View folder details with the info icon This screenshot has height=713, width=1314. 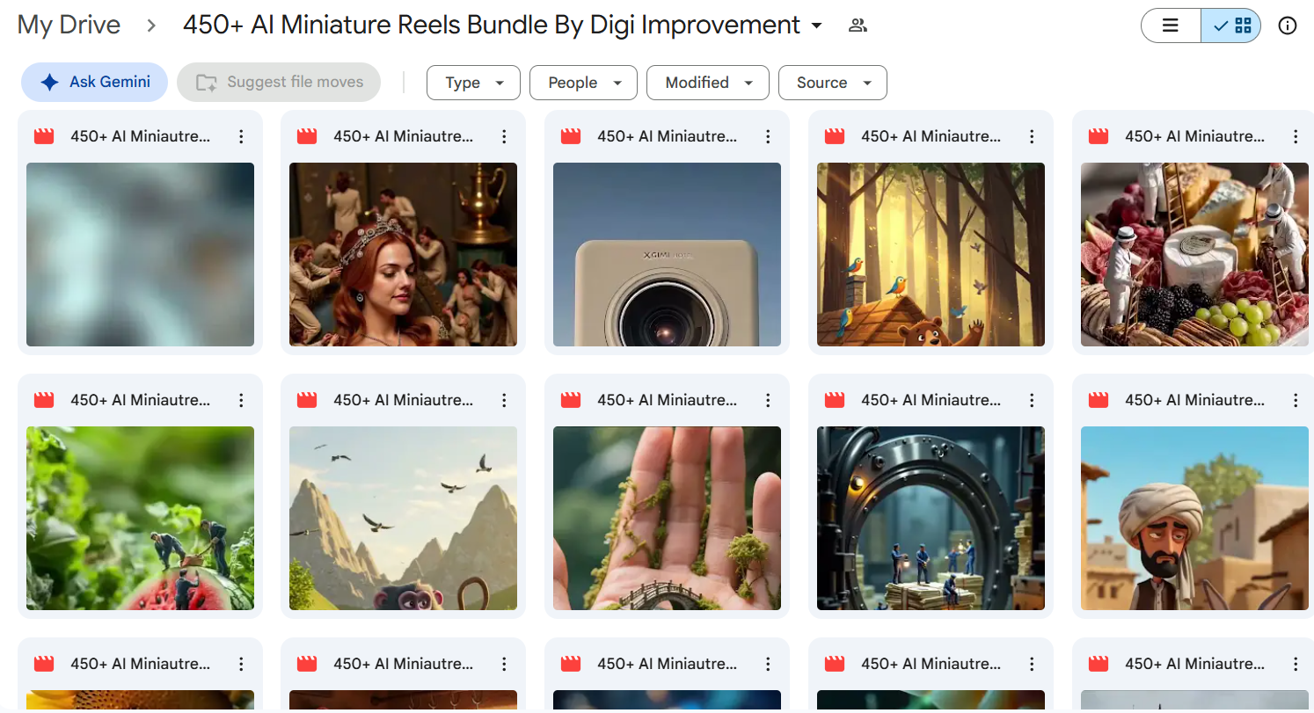point(1288,25)
